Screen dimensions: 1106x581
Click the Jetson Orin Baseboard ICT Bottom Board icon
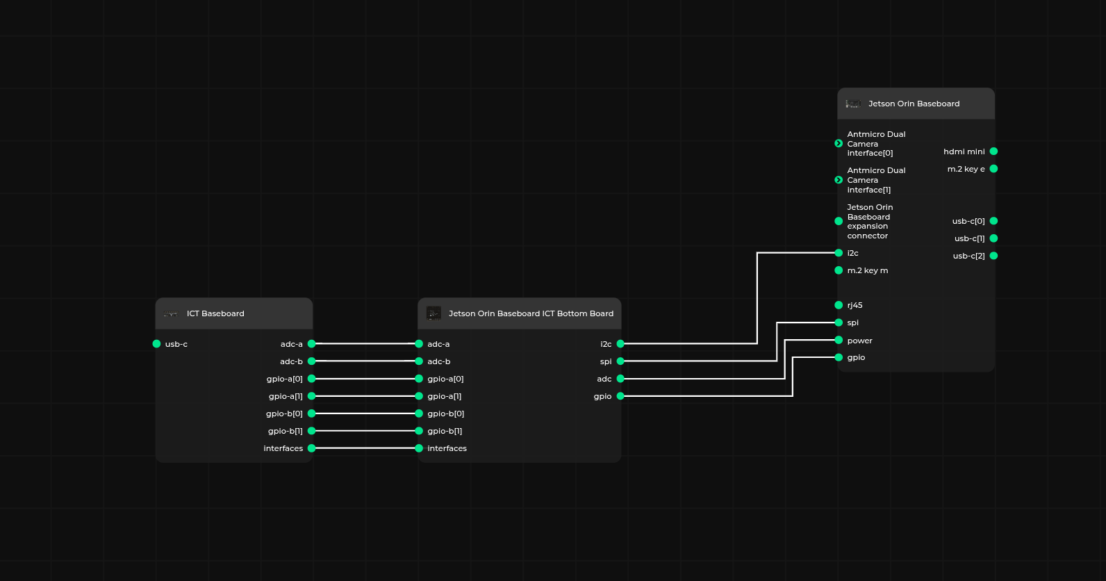pos(434,313)
